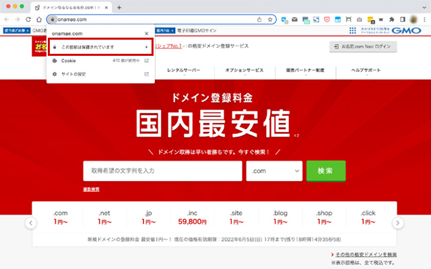Open the Cookie entry in popup
This screenshot has width=431, height=269.
pos(100,61)
